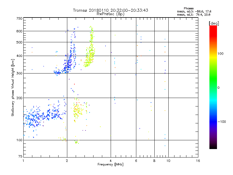Click the x-axis tick label '16'
This screenshot has height=175, width=233.
pos(198,161)
